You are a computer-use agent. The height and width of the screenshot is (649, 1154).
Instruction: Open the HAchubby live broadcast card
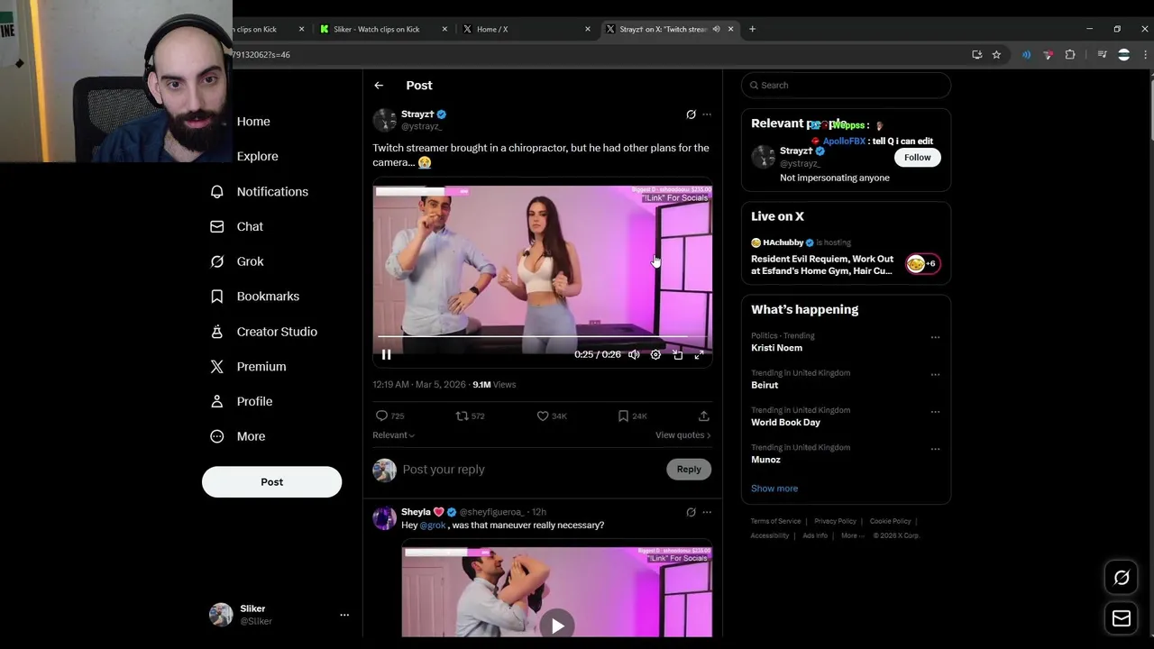pos(846,257)
